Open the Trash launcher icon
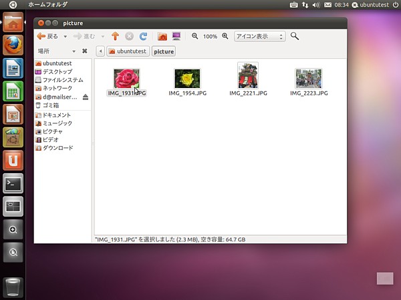 click(13, 287)
